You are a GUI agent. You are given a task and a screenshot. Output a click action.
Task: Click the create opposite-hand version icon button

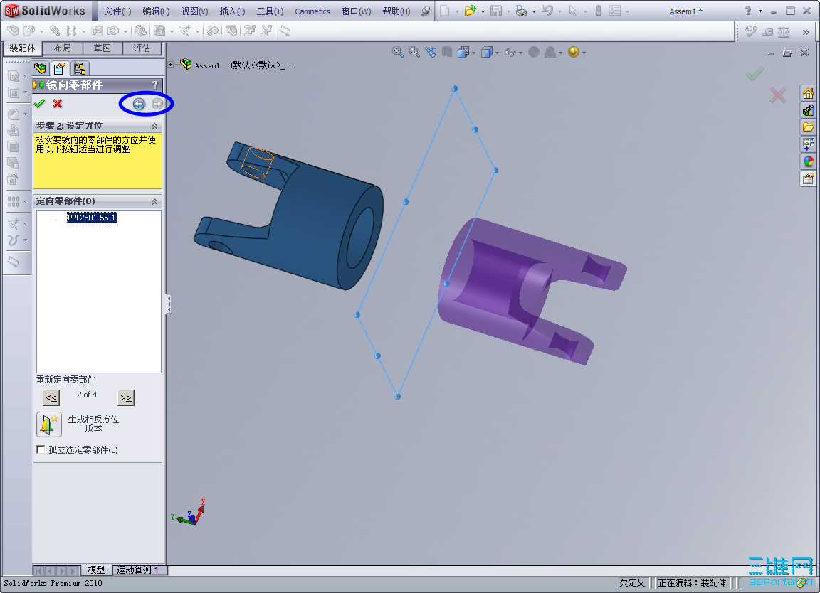(49, 424)
